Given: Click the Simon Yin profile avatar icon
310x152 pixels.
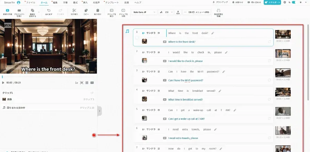Looking at the screenshot, I should [x=19, y=2].
